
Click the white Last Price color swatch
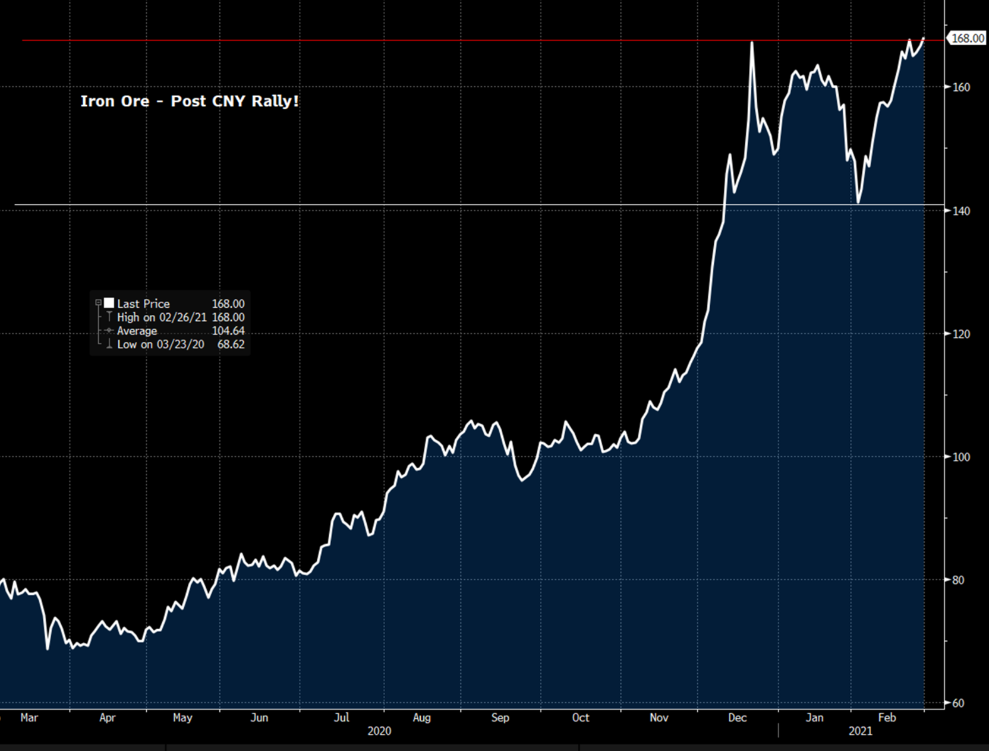tap(109, 303)
